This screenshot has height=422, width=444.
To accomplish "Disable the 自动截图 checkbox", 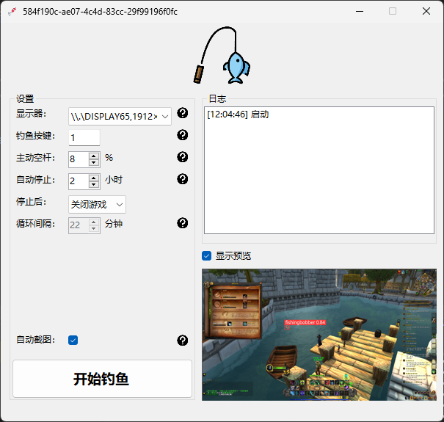I will (x=73, y=340).
